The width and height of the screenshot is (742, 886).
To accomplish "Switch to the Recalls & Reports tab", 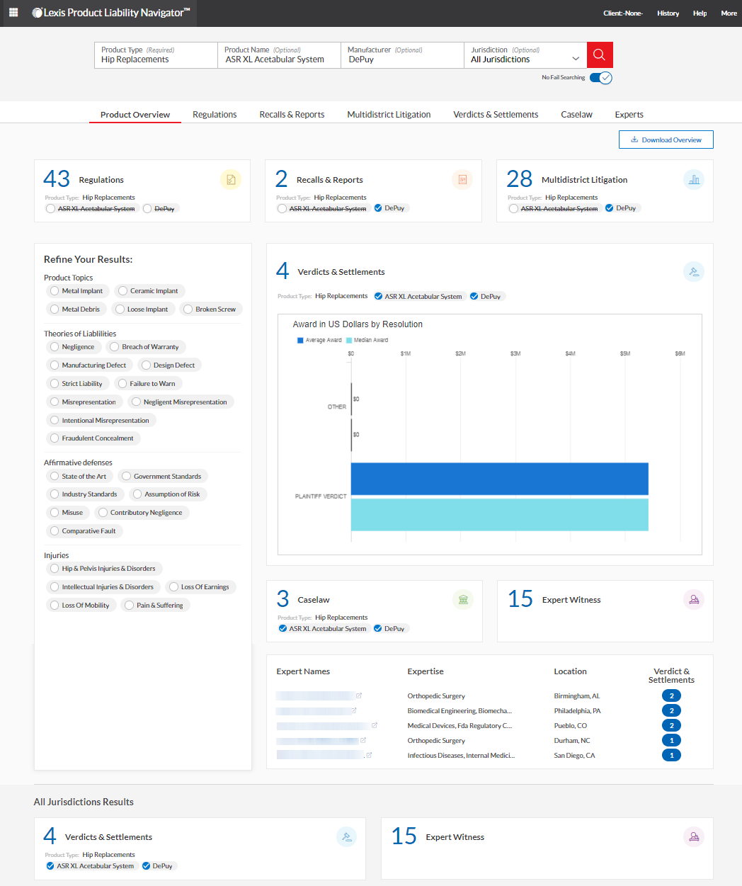I will [x=292, y=115].
